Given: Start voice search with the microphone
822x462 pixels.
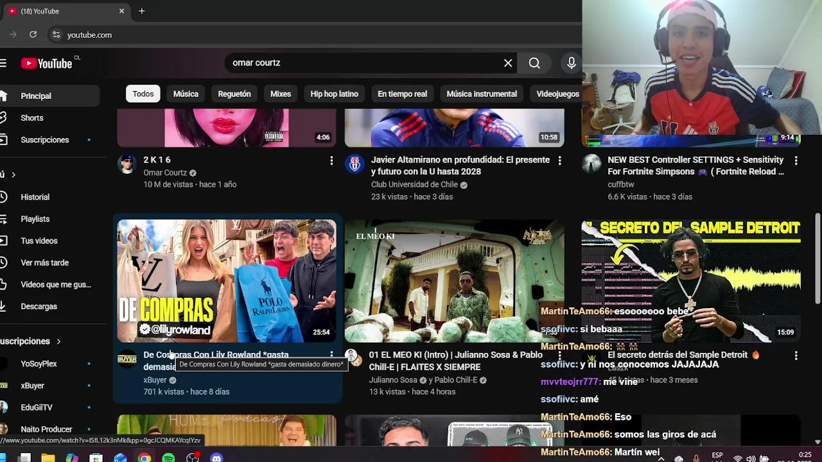Looking at the screenshot, I should click(571, 63).
